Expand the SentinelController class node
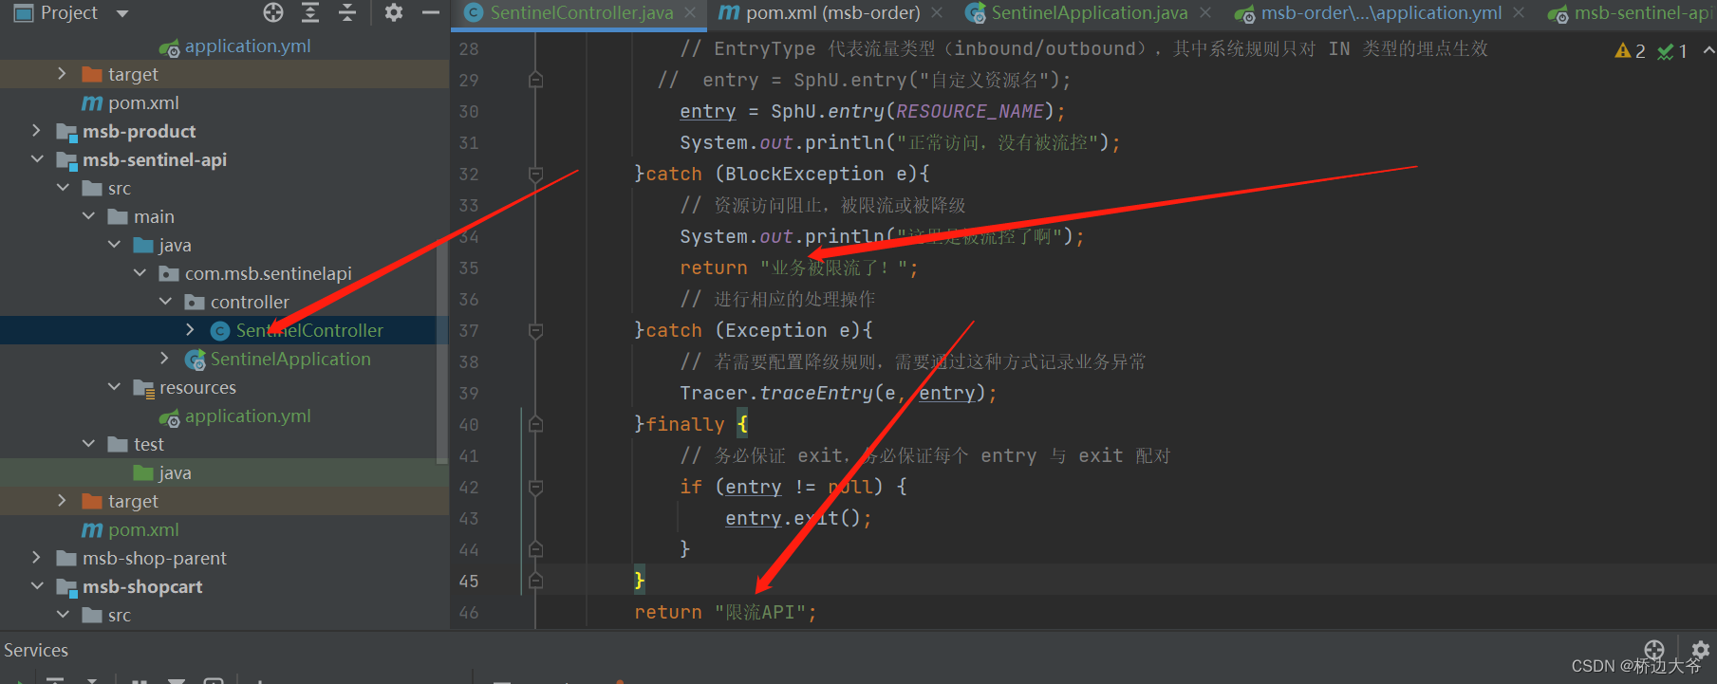This screenshot has height=684, width=1717. point(190,330)
